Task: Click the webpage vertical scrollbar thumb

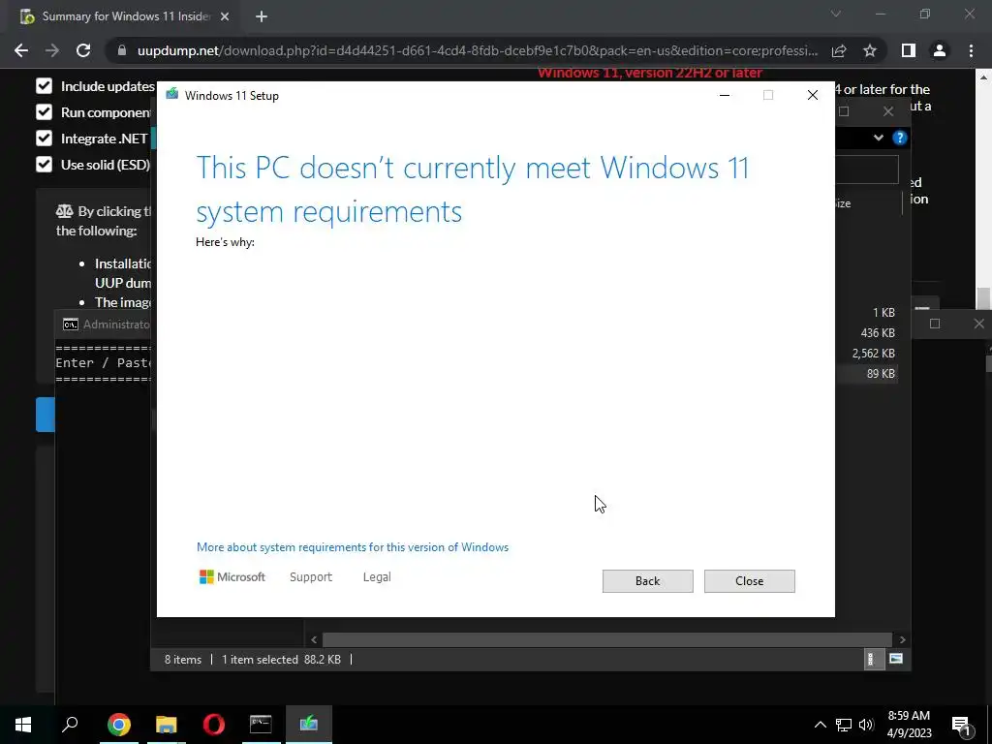Action: tap(982, 297)
